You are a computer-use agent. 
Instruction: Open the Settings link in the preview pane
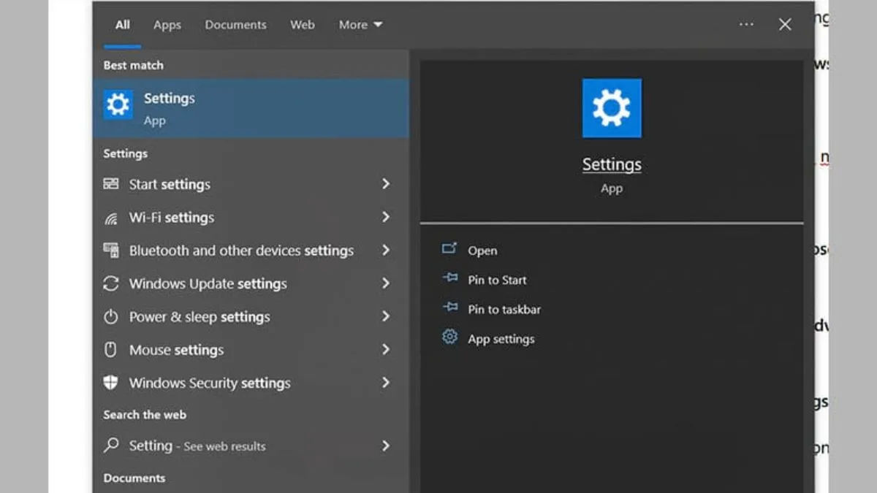click(x=612, y=164)
